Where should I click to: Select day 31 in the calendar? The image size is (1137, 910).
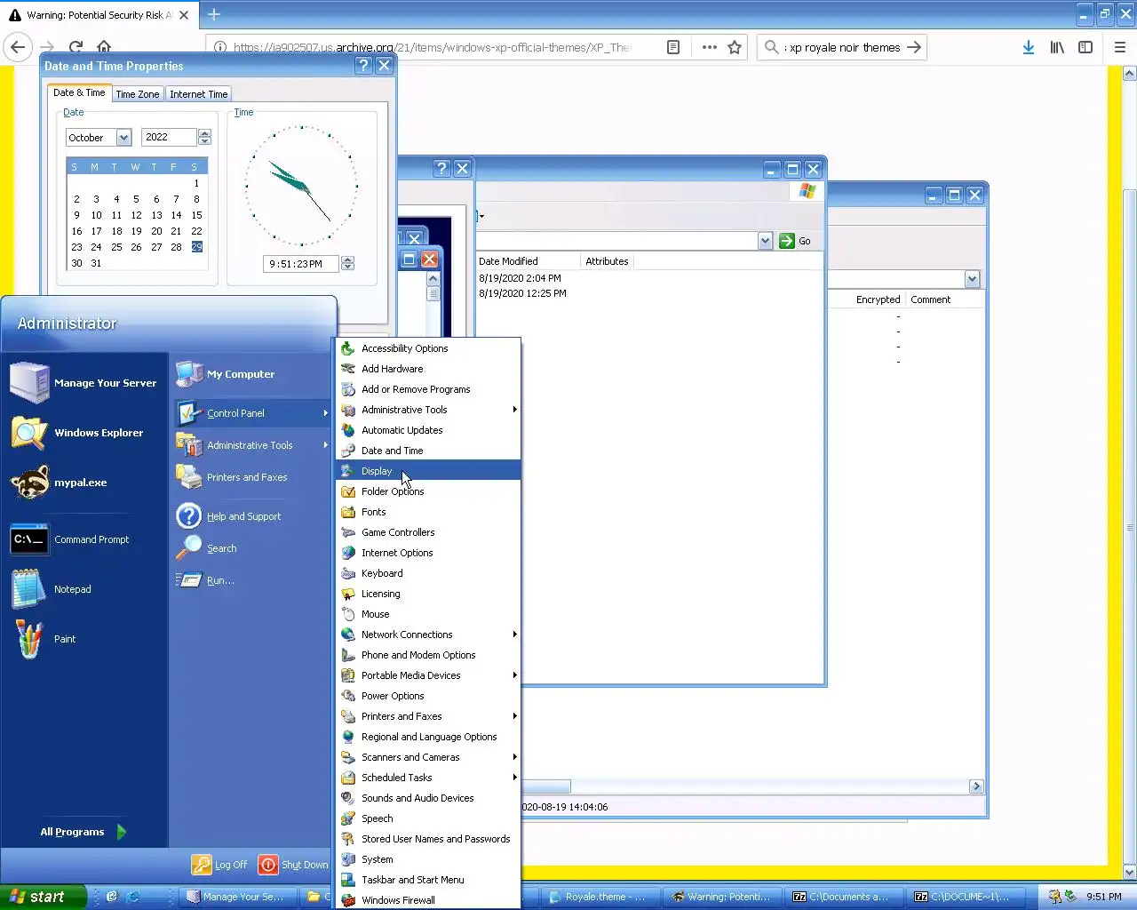tap(96, 263)
